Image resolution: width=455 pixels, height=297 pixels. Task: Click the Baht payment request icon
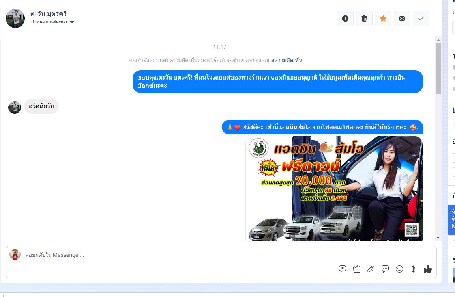[413, 269]
